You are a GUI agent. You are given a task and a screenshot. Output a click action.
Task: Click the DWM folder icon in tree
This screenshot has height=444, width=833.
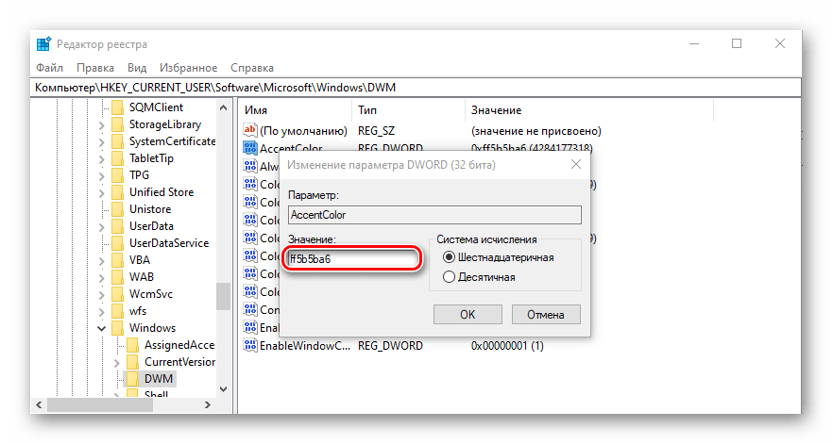point(132,379)
